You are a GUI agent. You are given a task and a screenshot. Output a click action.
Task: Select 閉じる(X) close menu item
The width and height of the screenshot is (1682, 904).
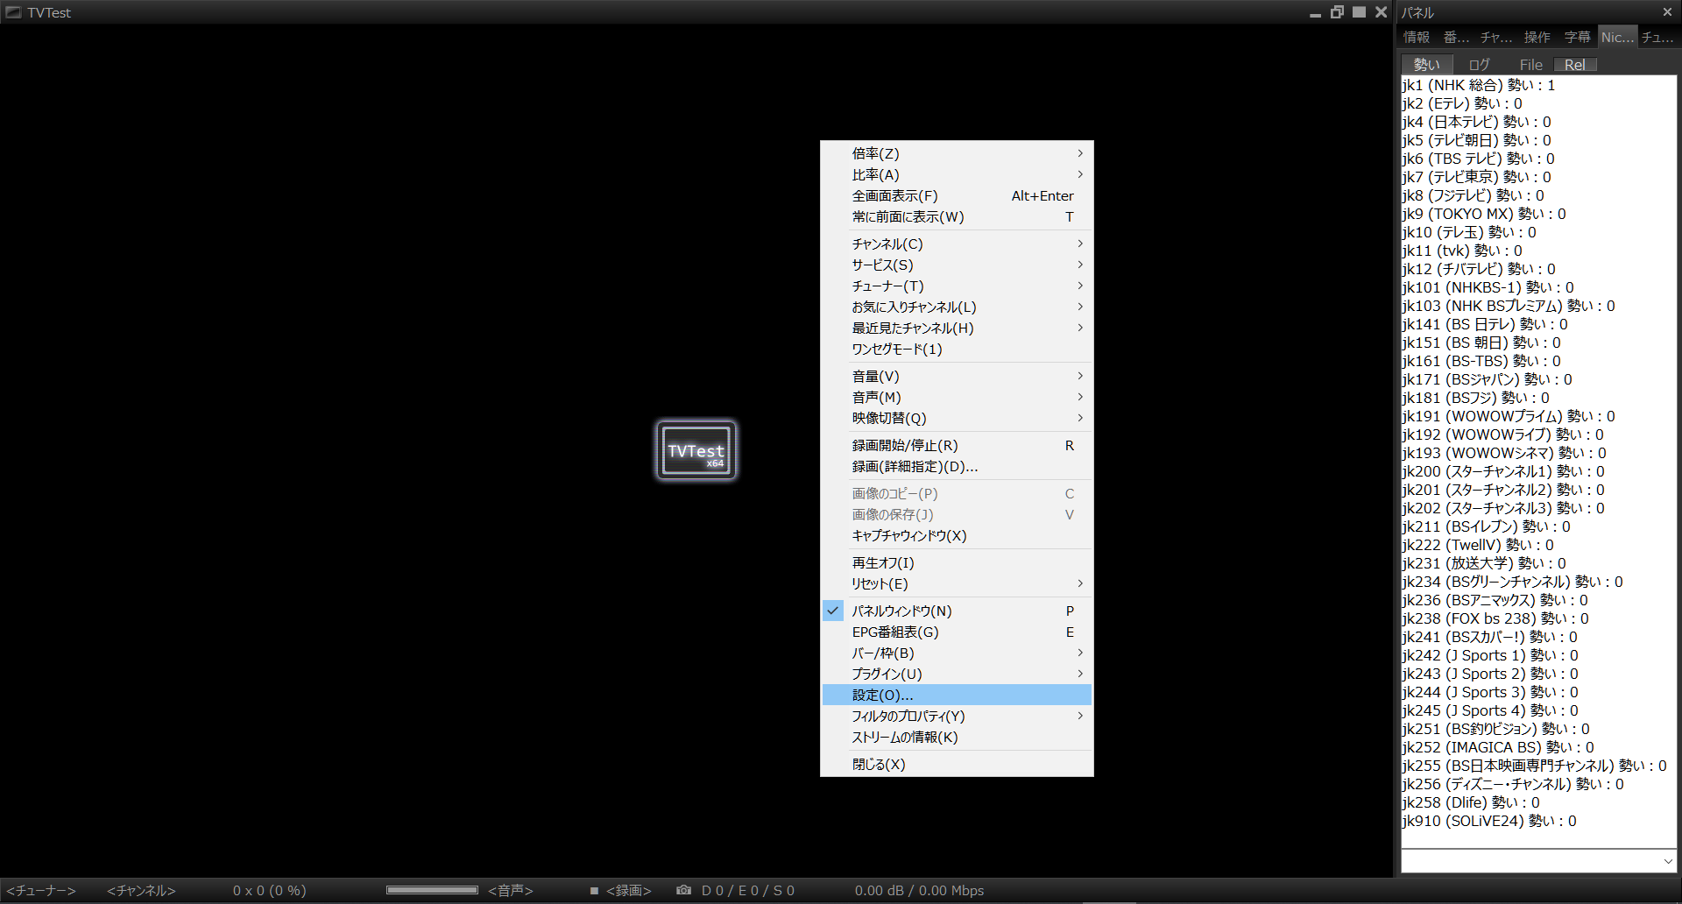coord(957,764)
